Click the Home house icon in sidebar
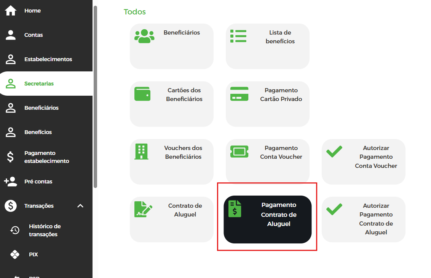This screenshot has width=431, height=278. (x=11, y=11)
